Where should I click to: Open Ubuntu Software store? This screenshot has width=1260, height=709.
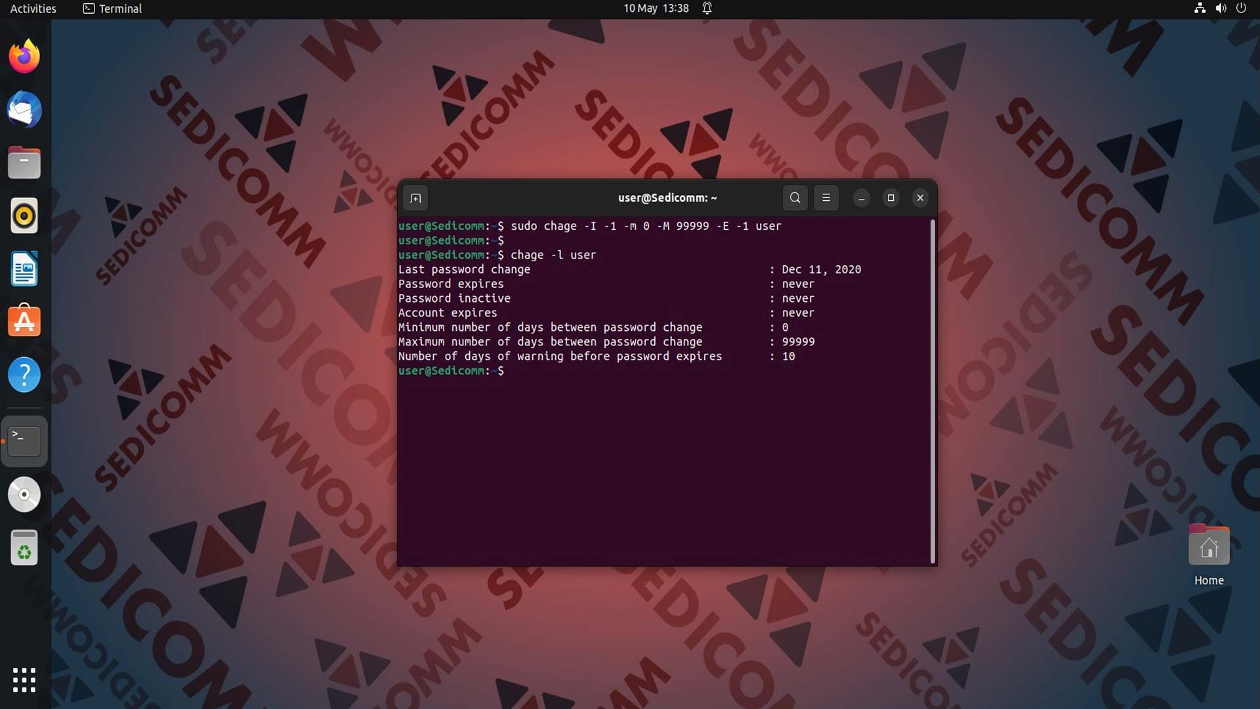pos(24,322)
